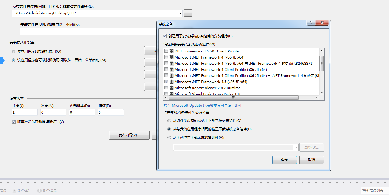The image size is (389, 195).
Task: Launch 发布向导(Z)... button
Action: 129,135
